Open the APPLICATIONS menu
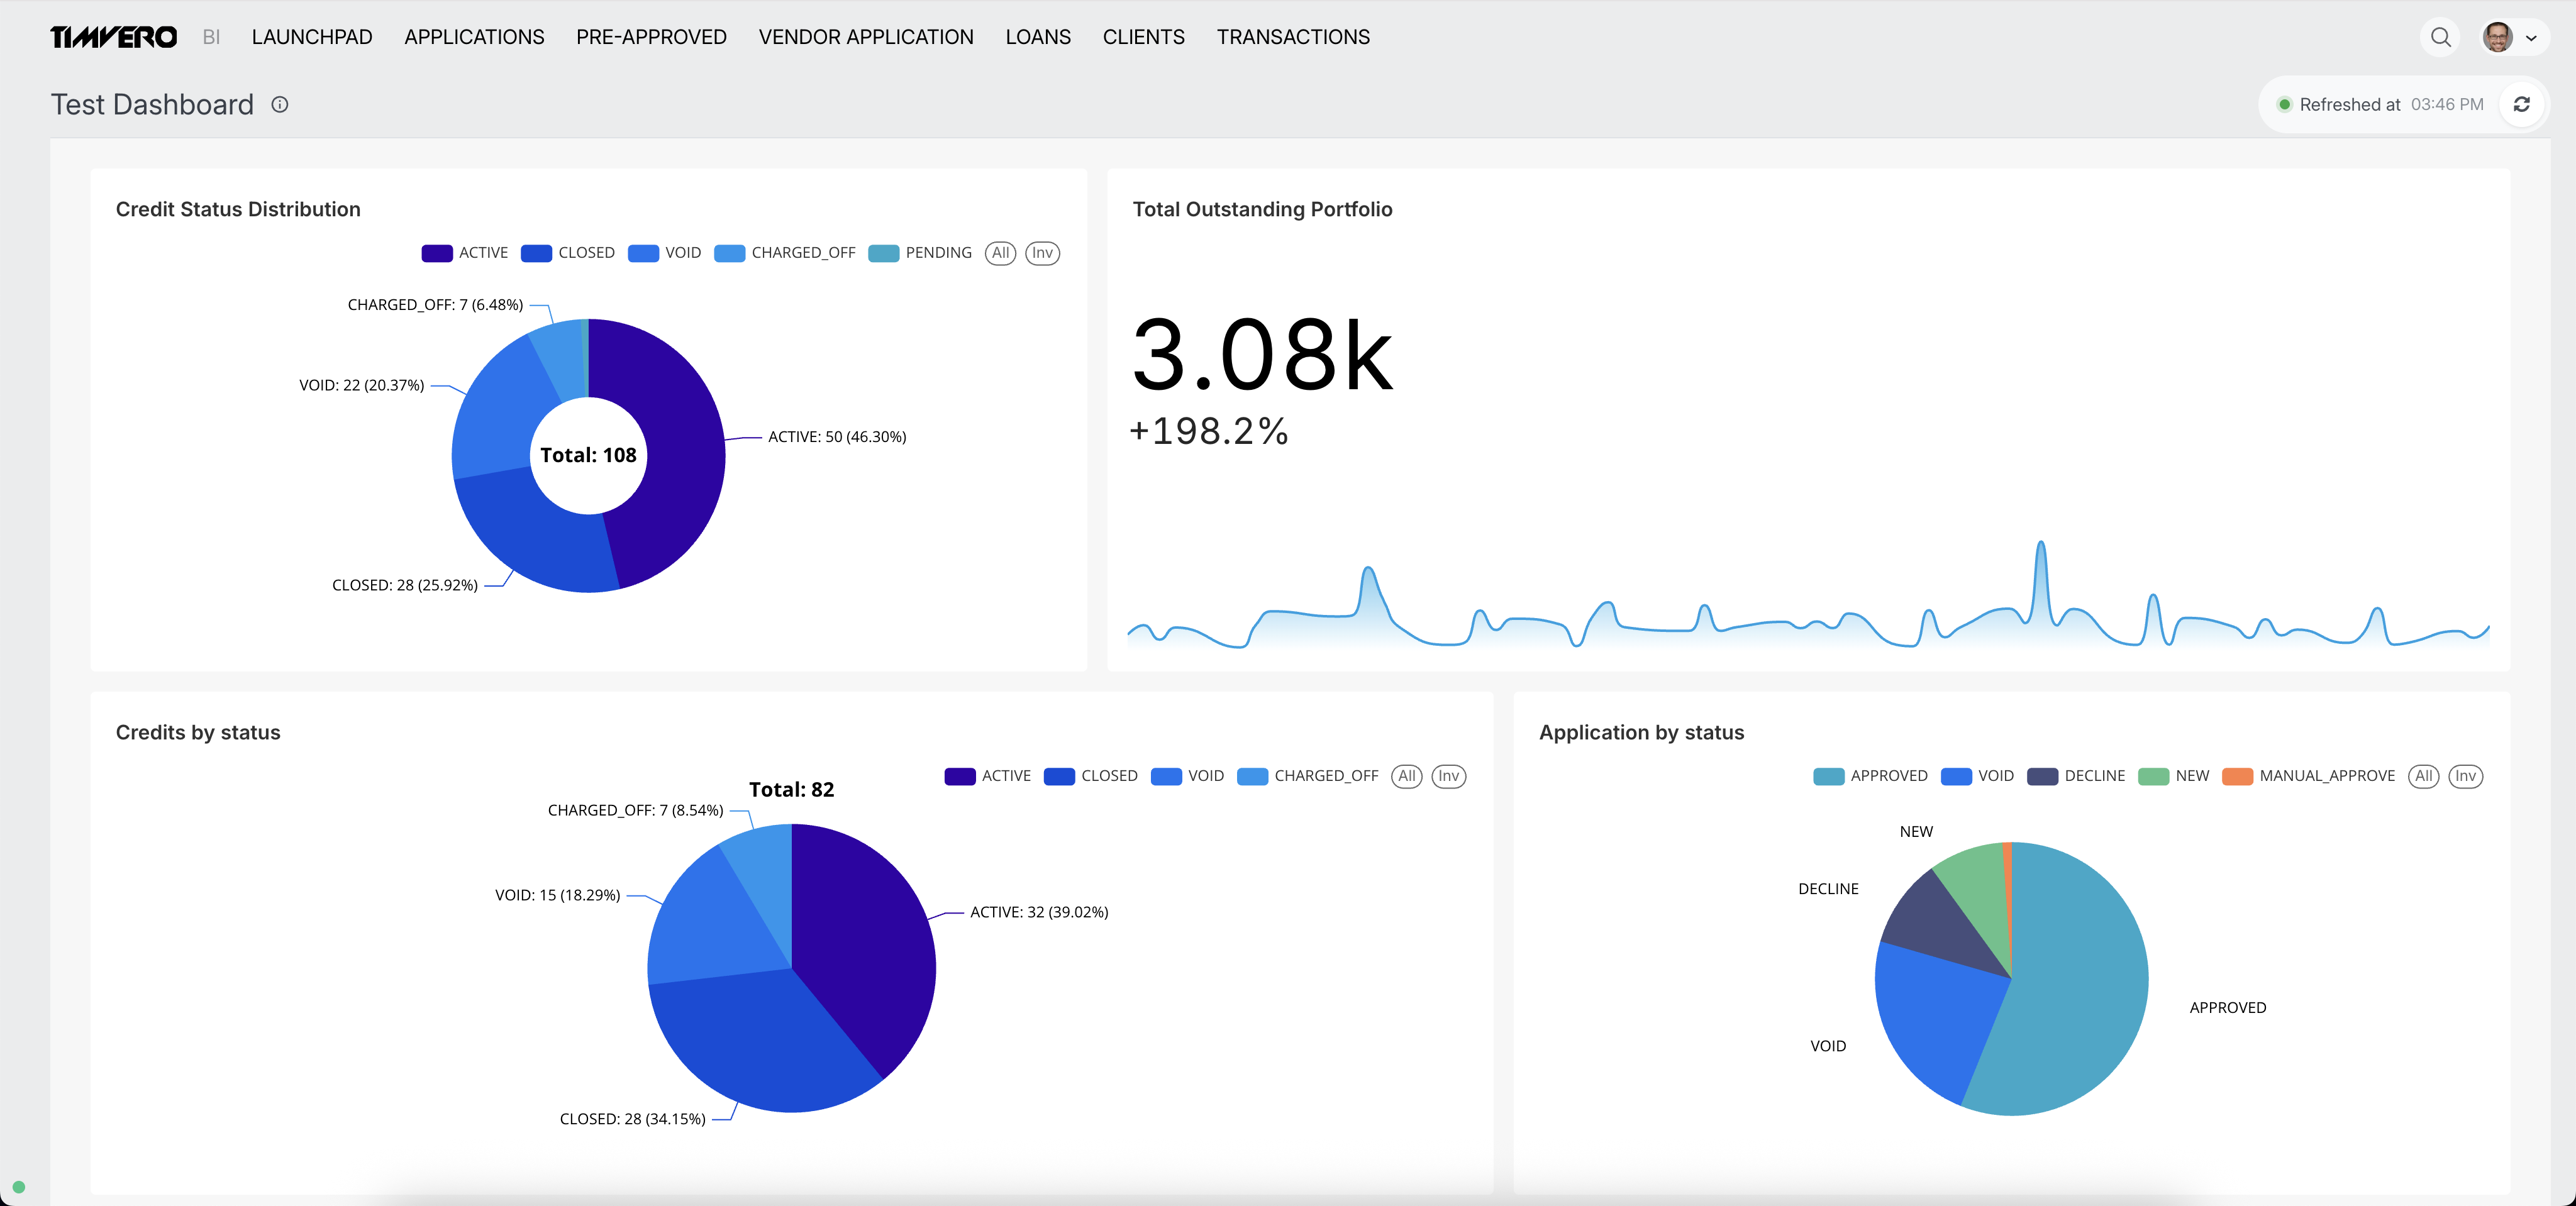The image size is (2576, 1206). [474, 37]
